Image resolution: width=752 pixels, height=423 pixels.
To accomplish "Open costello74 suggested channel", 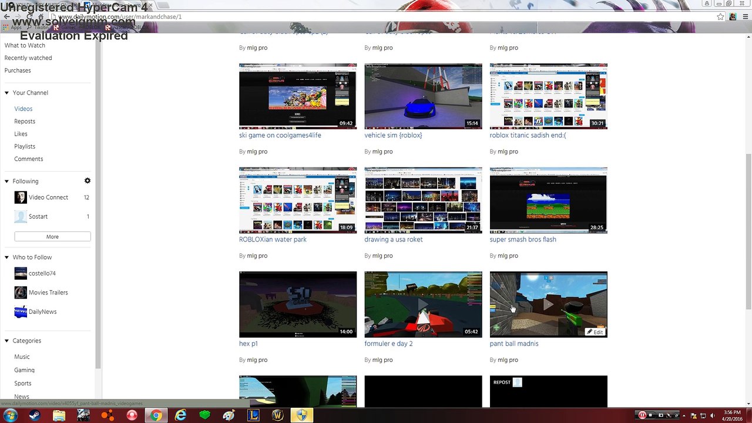I will click(42, 273).
